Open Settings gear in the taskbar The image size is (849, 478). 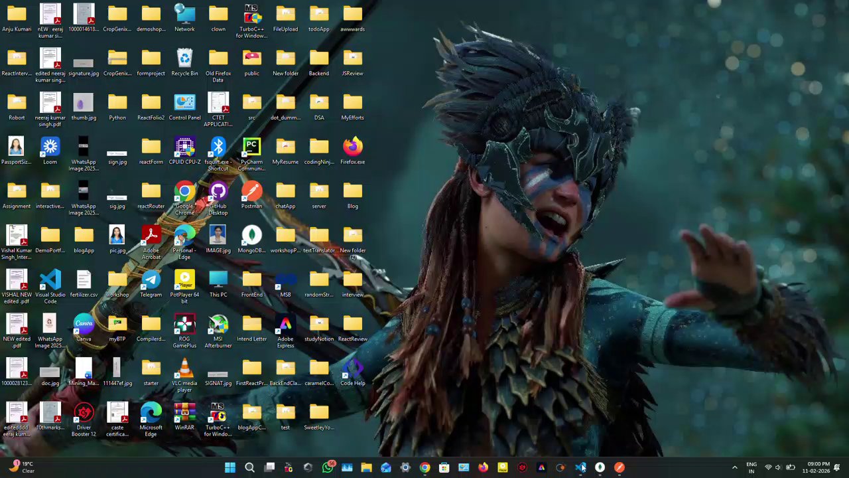coord(405,467)
